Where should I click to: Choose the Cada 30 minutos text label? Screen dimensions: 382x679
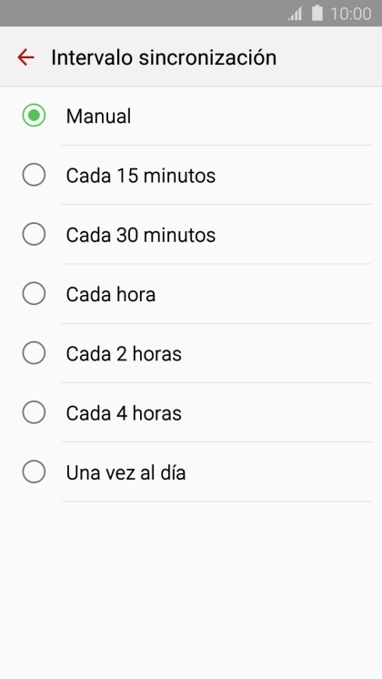tap(141, 235)
